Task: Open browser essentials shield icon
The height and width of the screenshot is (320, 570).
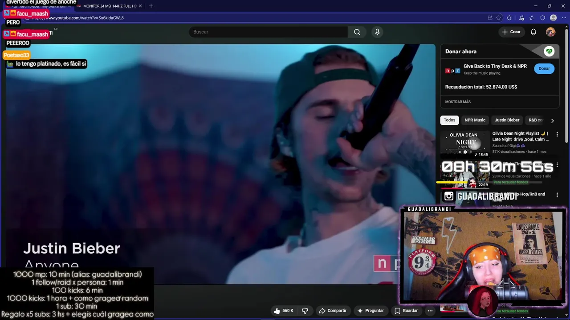Action: point(542,18)
